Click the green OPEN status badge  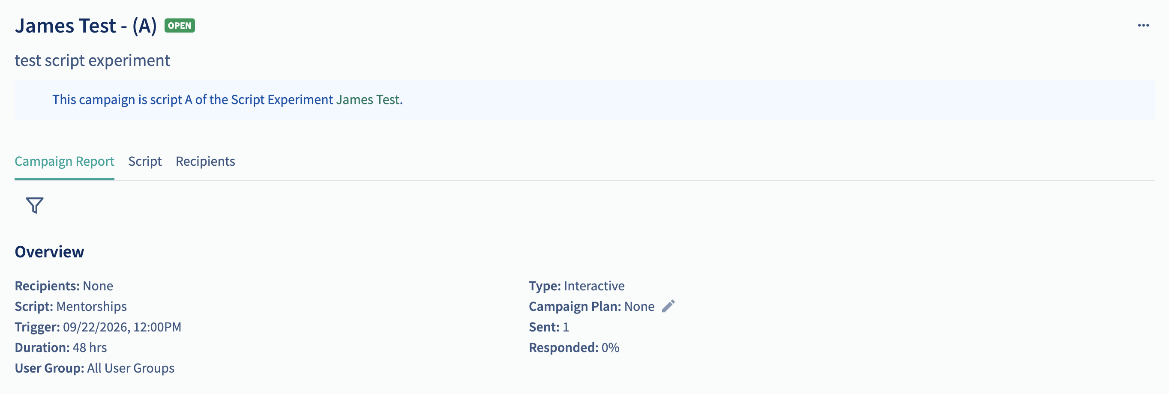tap(180, 25)
